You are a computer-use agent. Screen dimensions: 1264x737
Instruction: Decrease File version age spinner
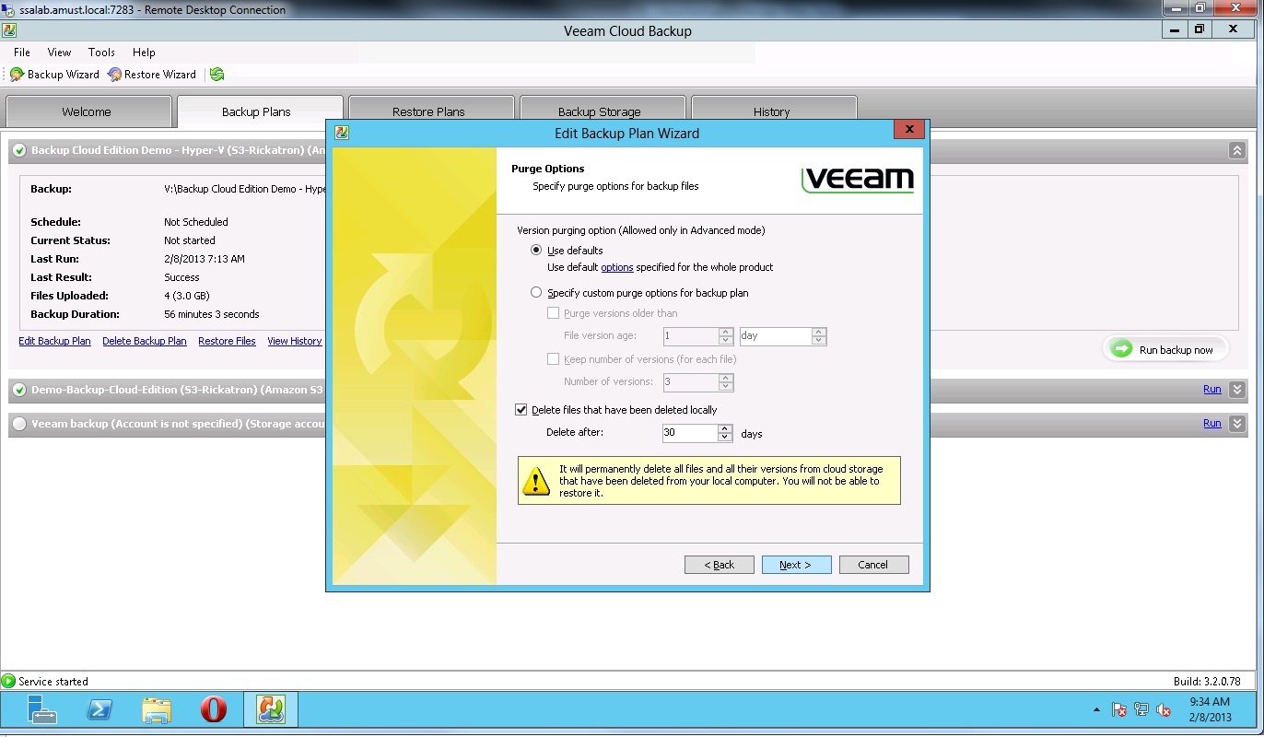726,341
